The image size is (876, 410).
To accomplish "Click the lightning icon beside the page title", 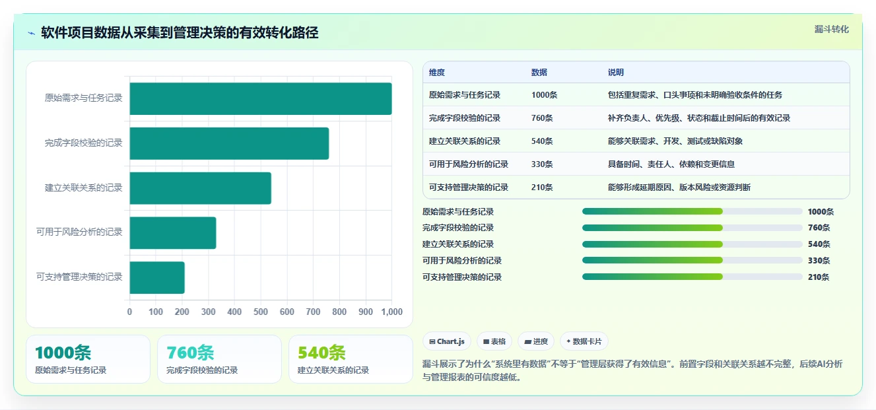I will click(x=31, y=33).
